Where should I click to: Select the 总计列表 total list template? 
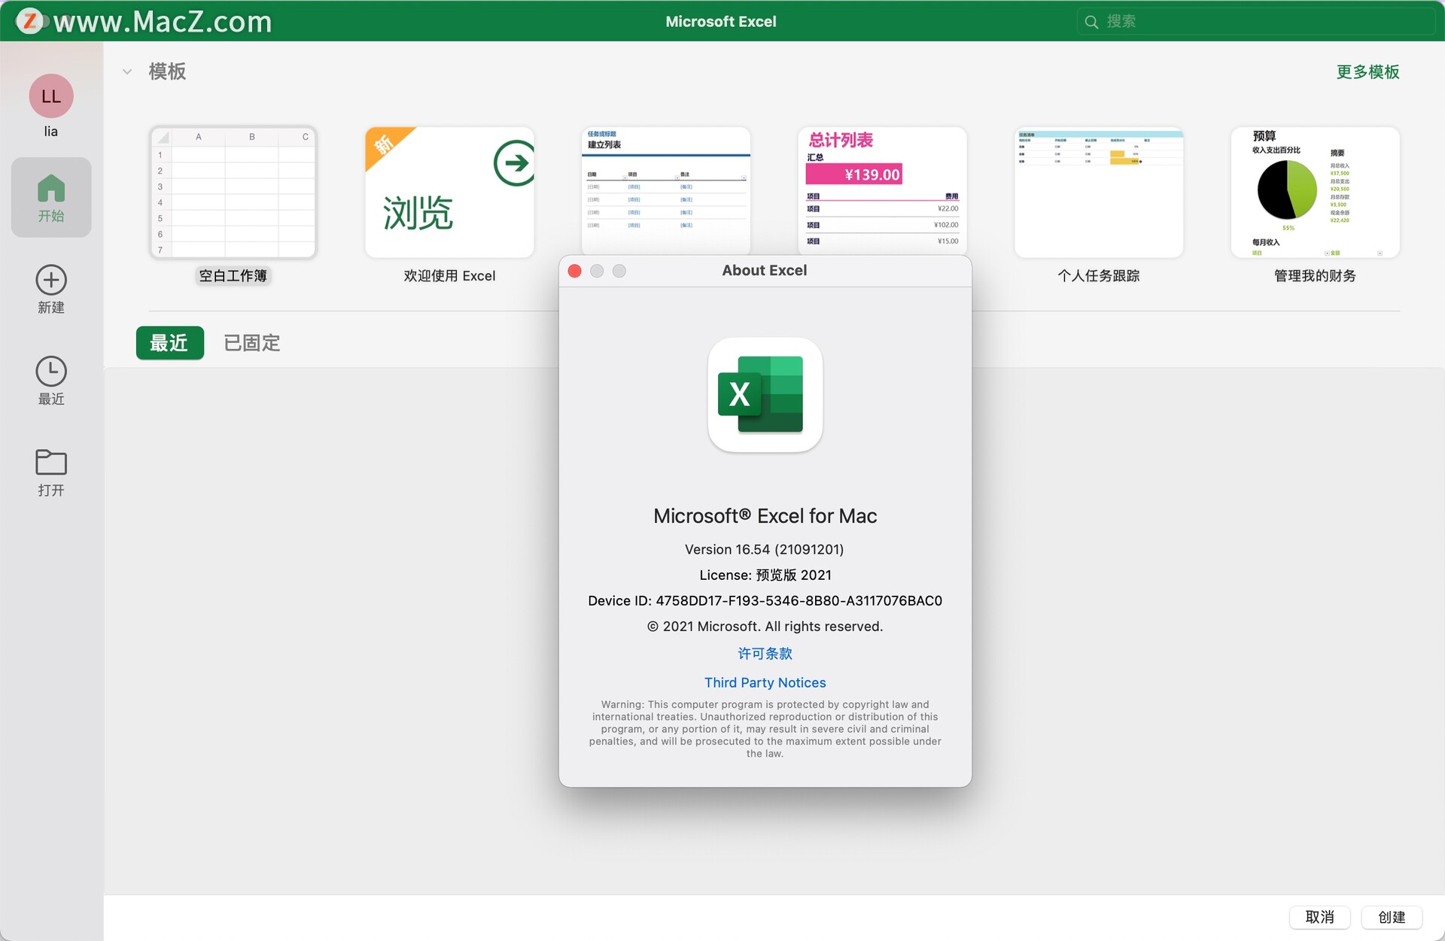pyautogui.click(x=882, y=190)
